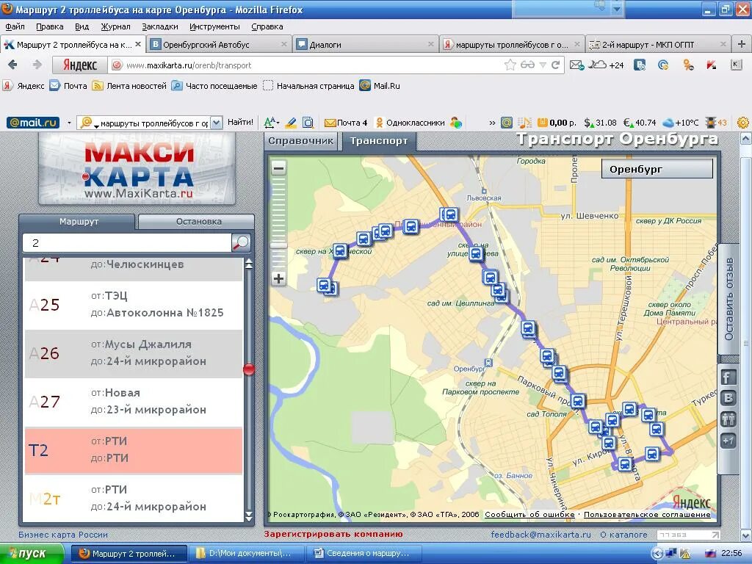Click the @mail.ru logo in toolbar

pyautogui.click(x=33, y=123)
